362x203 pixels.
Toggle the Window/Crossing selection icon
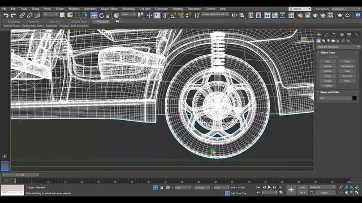[x=85, y=15]
